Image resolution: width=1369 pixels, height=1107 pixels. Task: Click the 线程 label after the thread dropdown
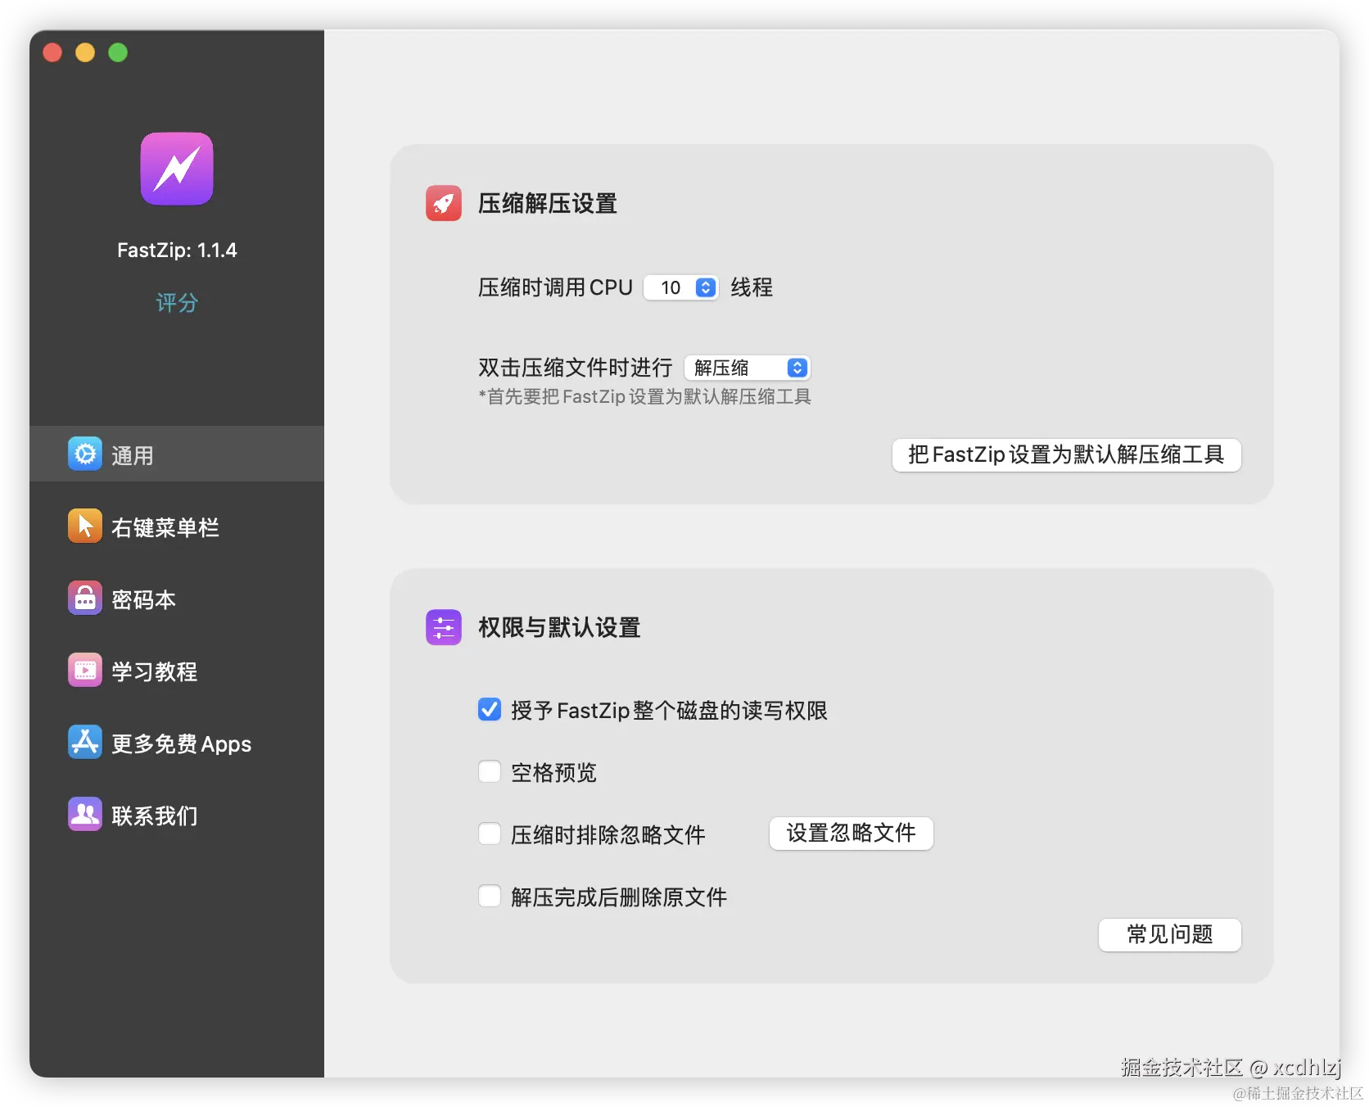[x=752, y=287]
